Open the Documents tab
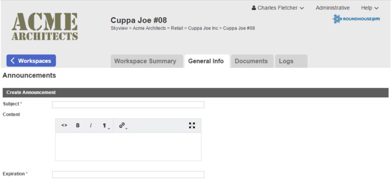This screenshot has width=391, height=185. coord(251,61)
